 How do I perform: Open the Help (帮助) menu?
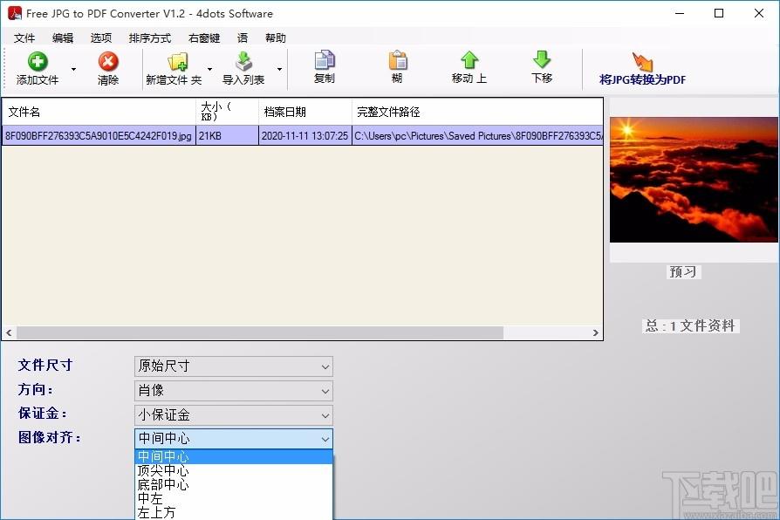275,38
